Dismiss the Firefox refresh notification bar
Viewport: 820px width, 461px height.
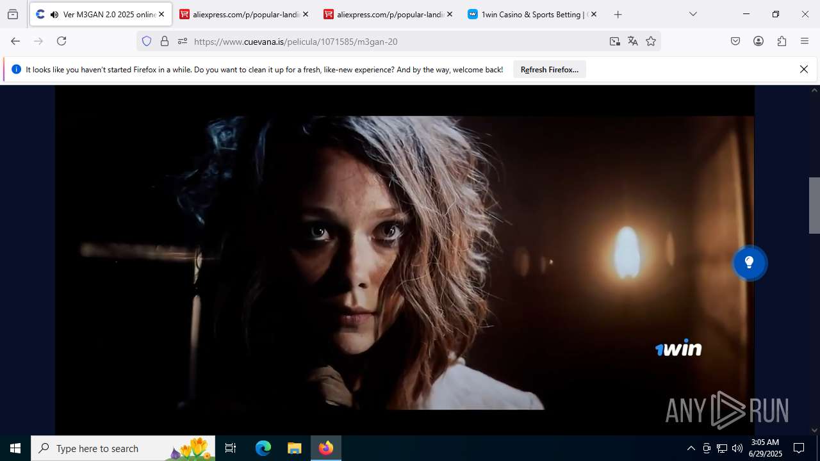tap(804, 69)
